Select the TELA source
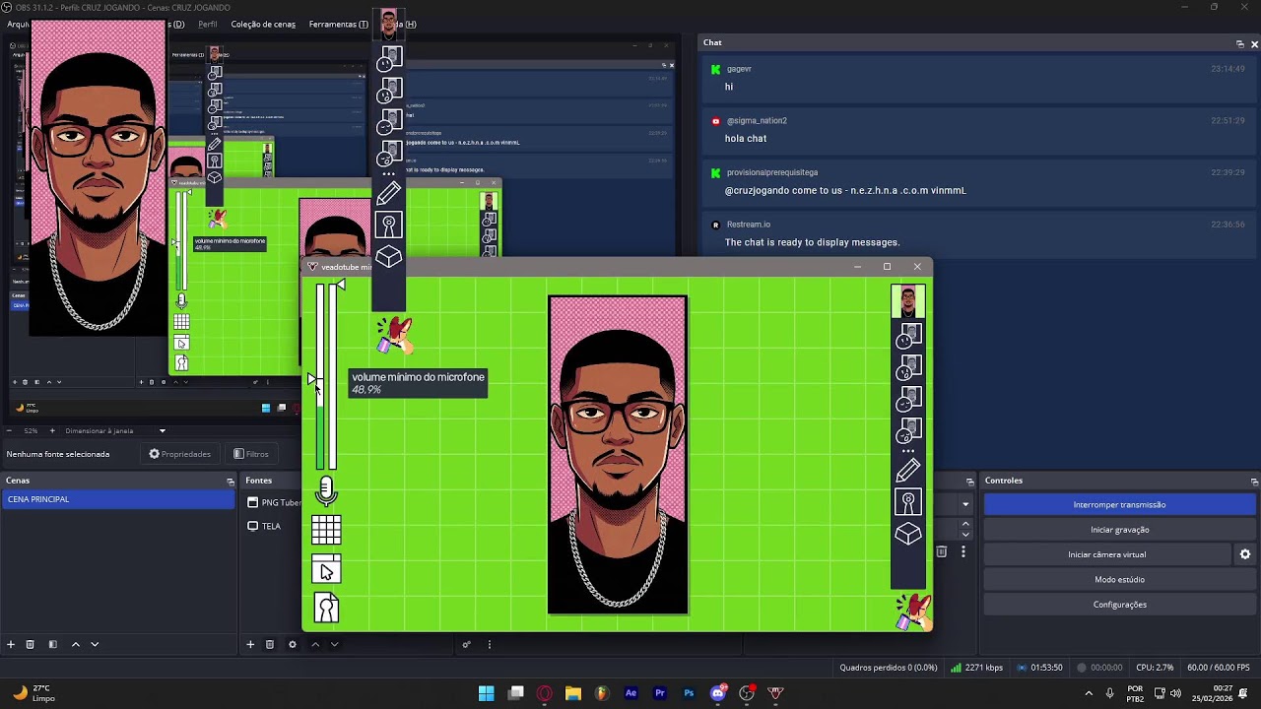 tap(271, 526)
